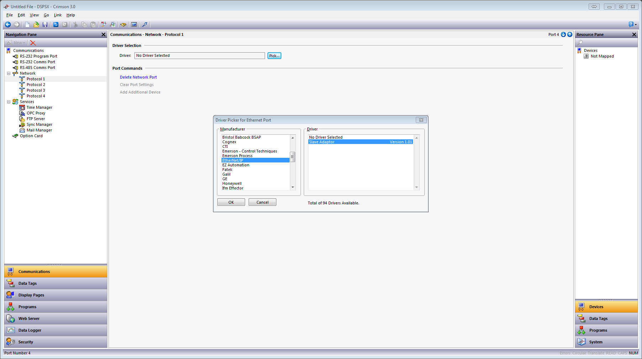Viewport: 642px width, 359px height.
Task: Switch to the Security section
Action: (x=55, y=342)
